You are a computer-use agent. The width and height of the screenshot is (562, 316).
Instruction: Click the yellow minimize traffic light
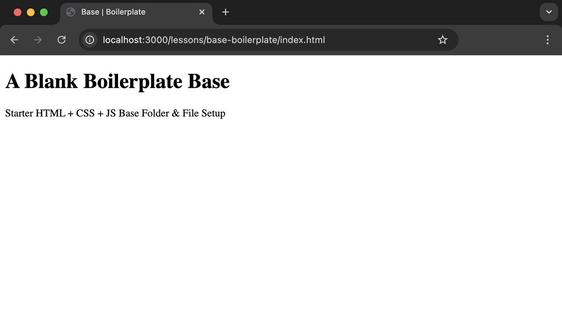30,12
